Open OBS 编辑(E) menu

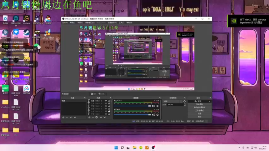point(72,22)
